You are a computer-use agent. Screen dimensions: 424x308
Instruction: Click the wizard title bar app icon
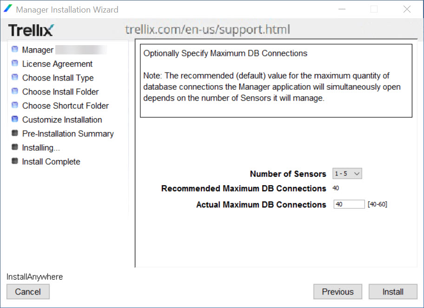pyautogui.click(x=8, y=9)
